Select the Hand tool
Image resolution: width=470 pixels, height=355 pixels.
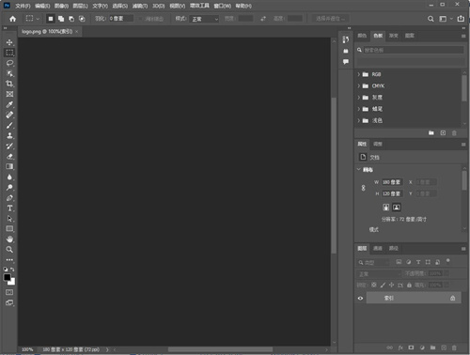pyautogui.click(x=9, y=239)
